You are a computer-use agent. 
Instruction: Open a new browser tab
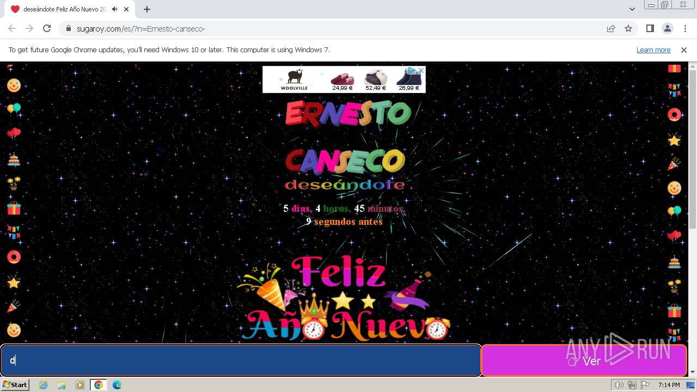(147, 9)
